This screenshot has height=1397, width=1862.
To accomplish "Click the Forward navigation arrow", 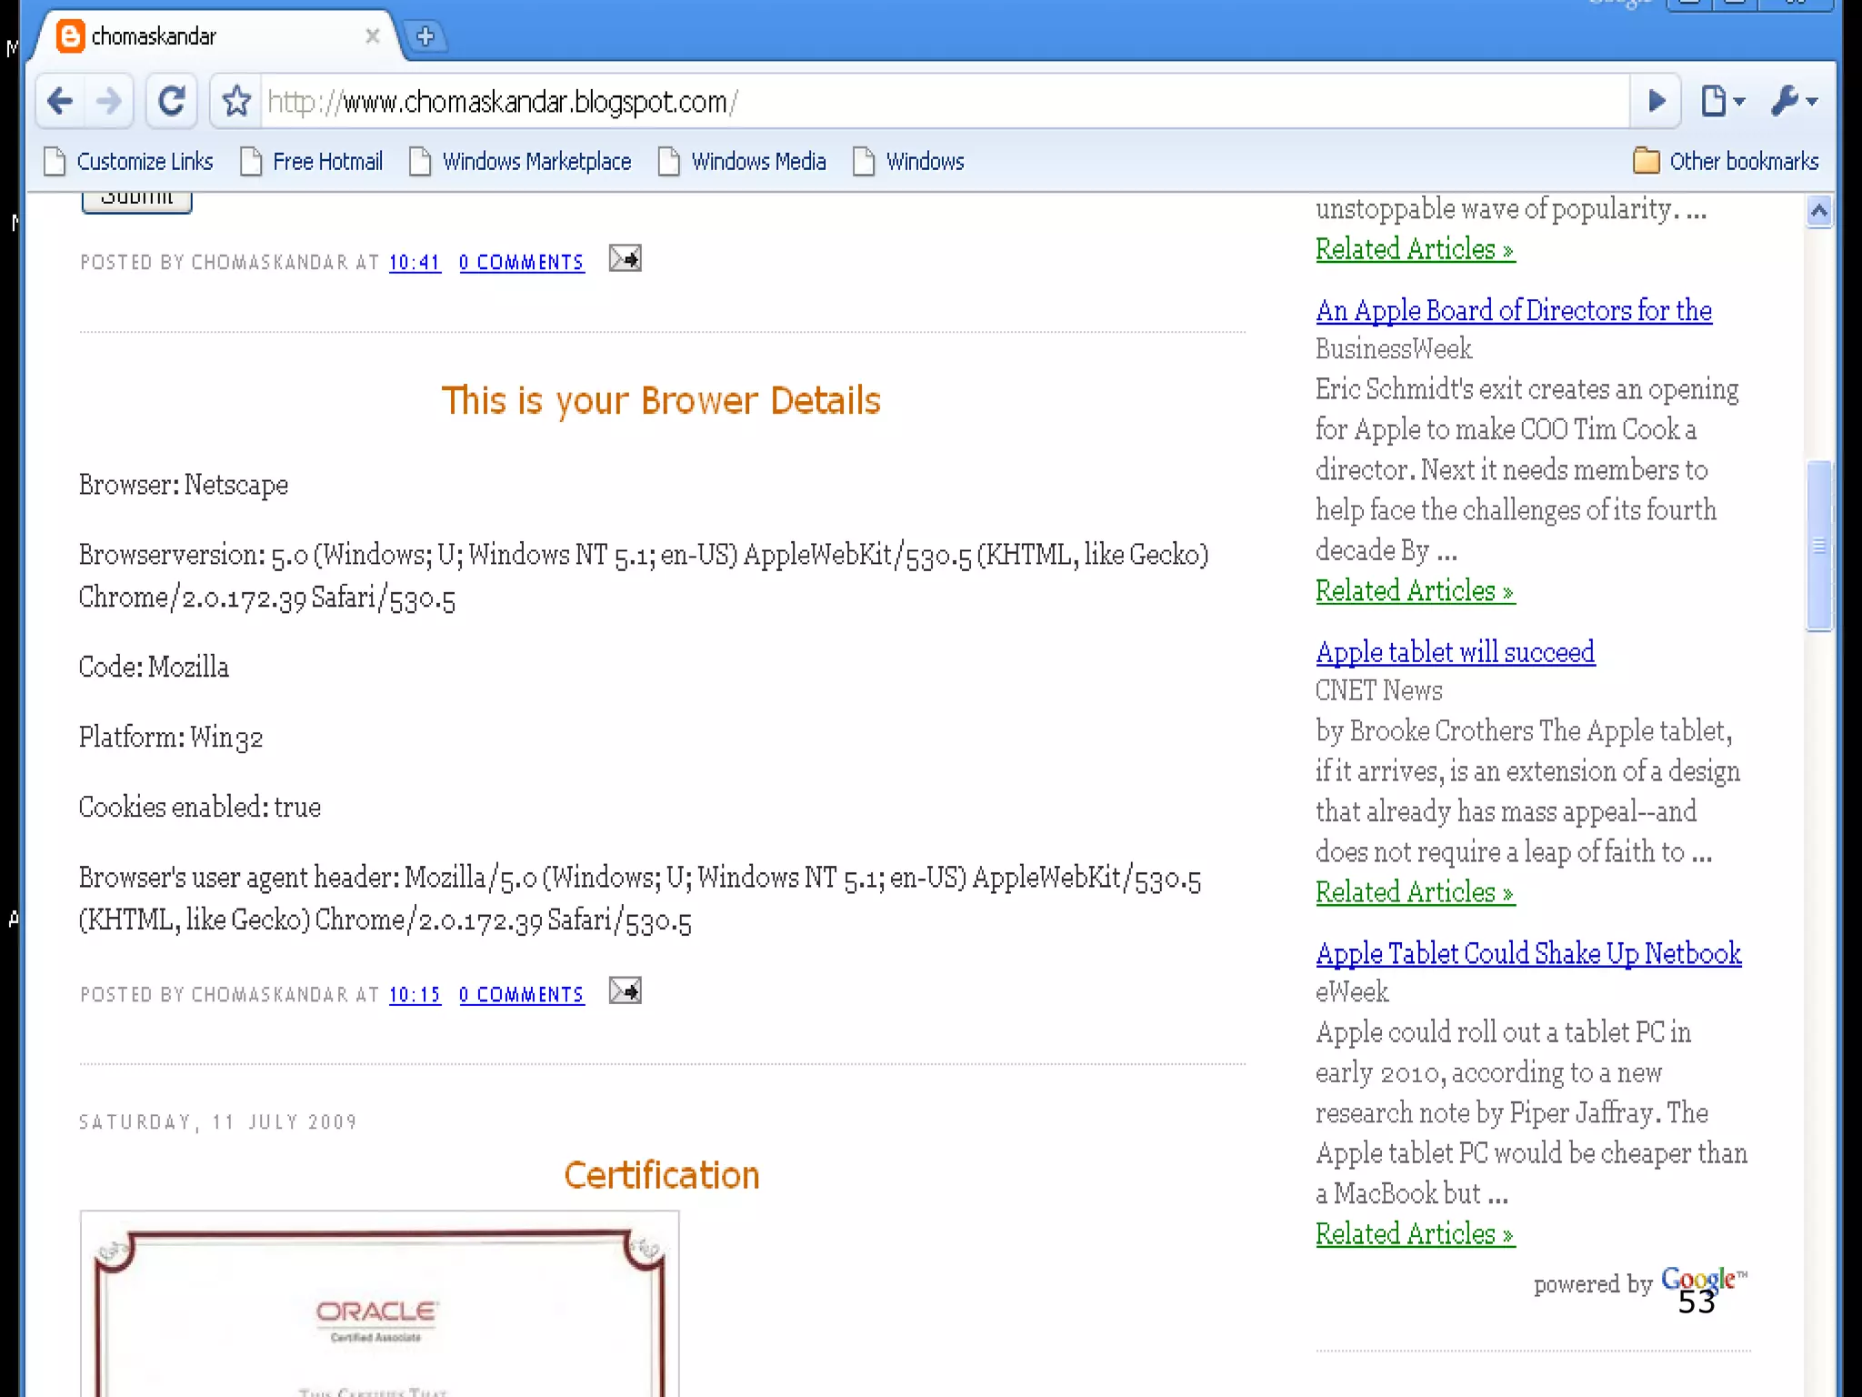I will (108, 101).
